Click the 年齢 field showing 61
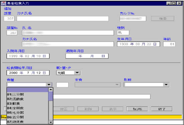 tap(169, 44)
